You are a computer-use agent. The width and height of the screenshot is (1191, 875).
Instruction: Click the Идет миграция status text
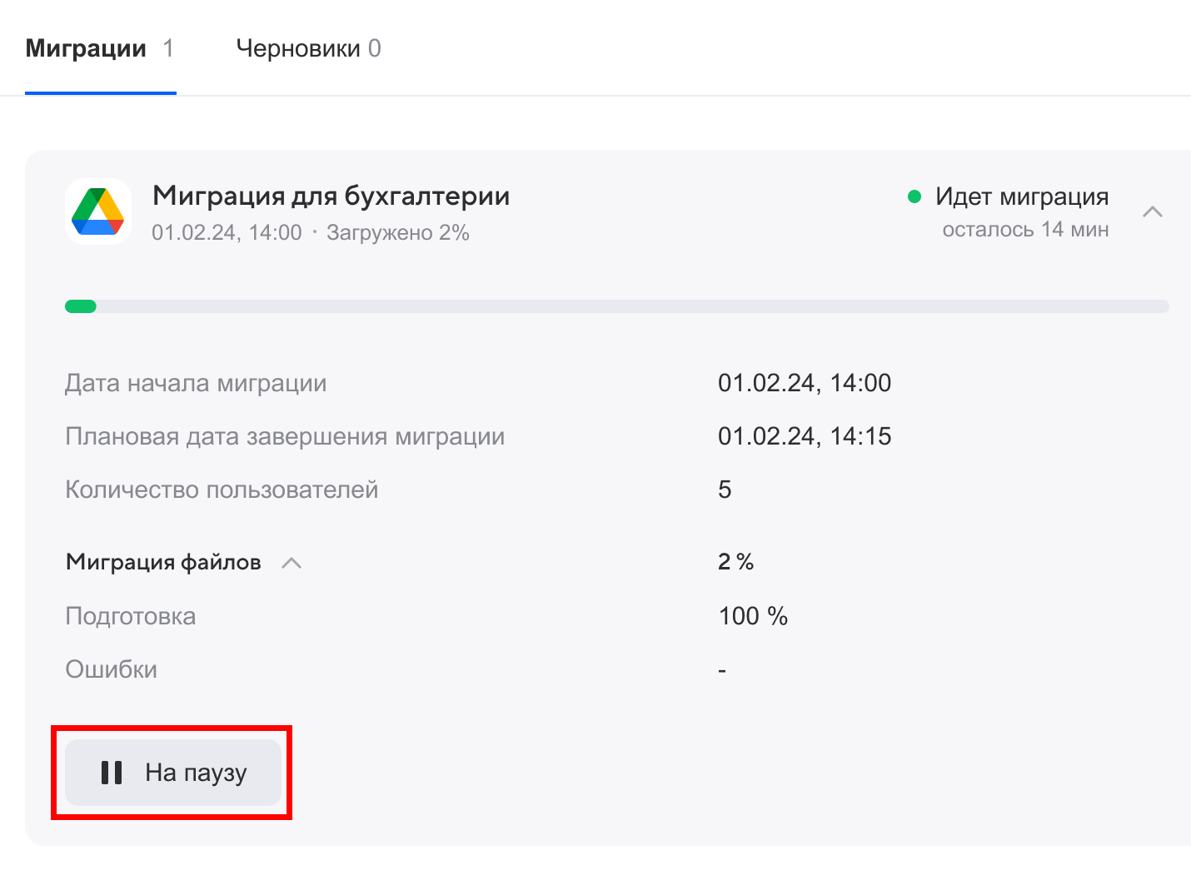pyautogui.click(x=1021, y=196)
